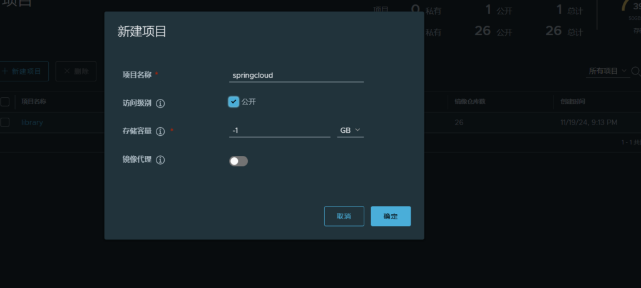
Task: Click the search magnifier icon in projects list
Action: tap(636, 71)
